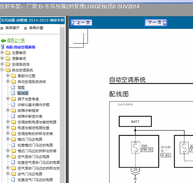This screenshot has height=183, width=193.
Task: Expand the 模式门马达的拆卸与安装 node
Action: (x=8, y=150)
